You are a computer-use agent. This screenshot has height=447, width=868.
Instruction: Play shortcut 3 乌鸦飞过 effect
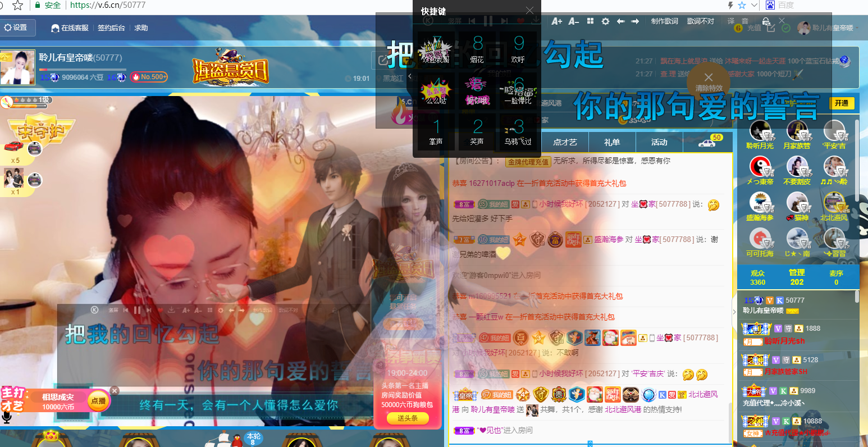click(518, 131)
